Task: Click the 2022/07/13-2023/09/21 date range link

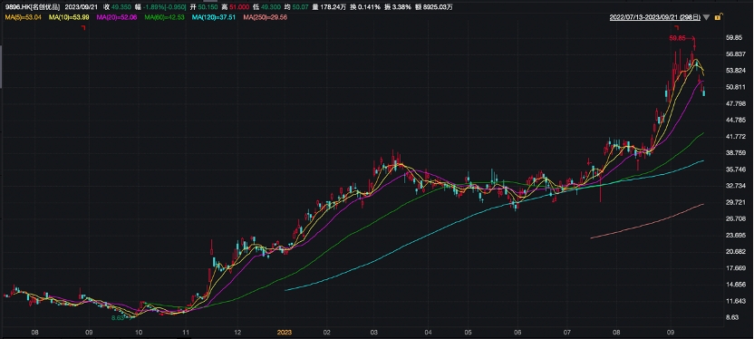Action: pos(655,17)
